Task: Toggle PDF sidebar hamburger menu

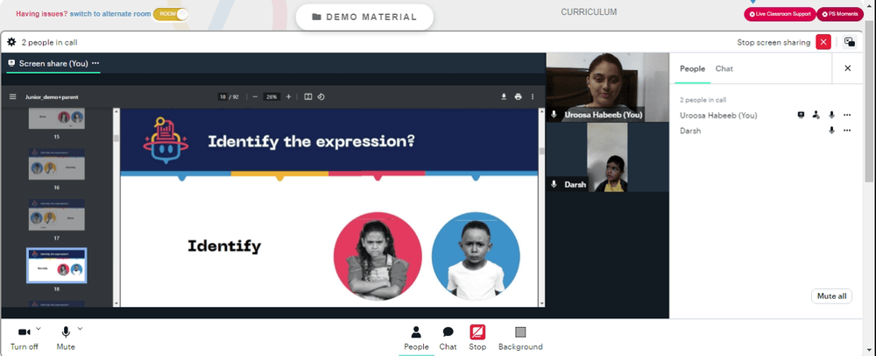Action: [x=13, y=96]
